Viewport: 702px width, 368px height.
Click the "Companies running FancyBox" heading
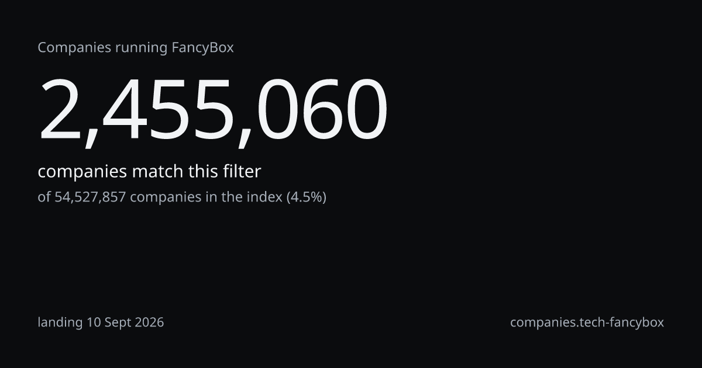click(x=136, y=48)
